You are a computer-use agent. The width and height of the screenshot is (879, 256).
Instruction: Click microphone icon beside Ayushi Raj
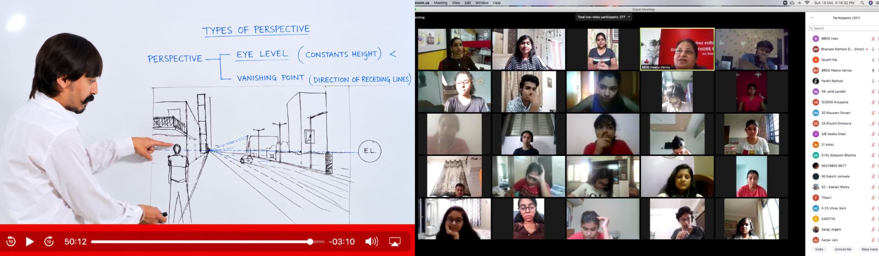pos(873,60)
